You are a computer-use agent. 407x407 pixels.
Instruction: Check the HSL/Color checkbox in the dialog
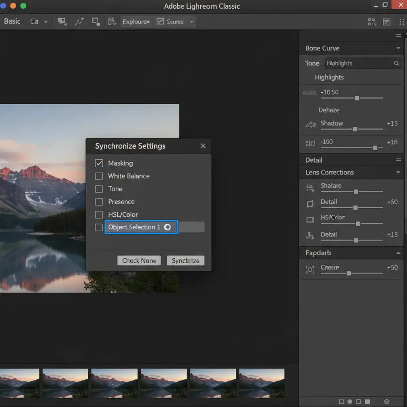coord(99,215)
